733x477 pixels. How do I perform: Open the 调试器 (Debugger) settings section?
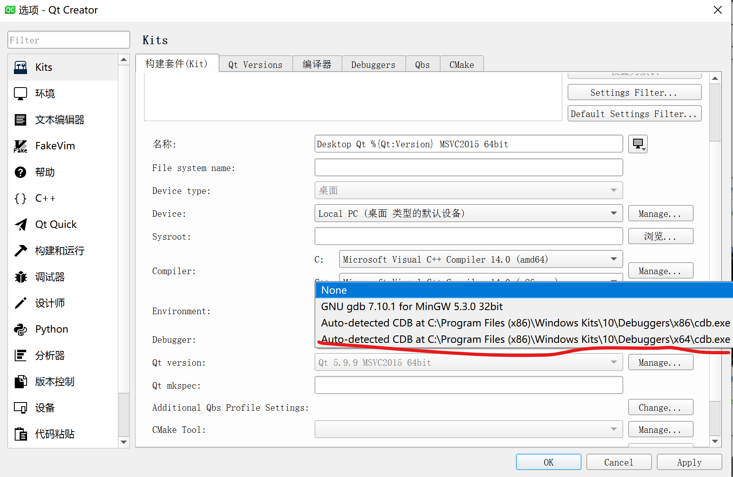(x=49, y=277)
